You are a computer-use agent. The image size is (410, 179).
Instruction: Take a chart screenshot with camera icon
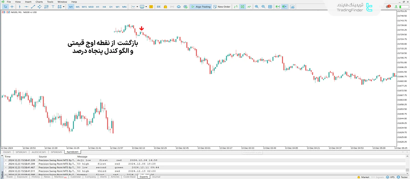point(292,7)
